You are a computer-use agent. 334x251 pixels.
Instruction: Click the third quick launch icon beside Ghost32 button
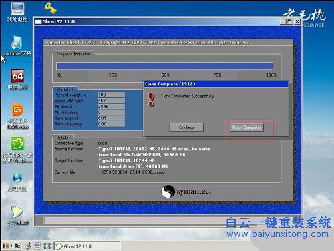click(x=47, y=246)
